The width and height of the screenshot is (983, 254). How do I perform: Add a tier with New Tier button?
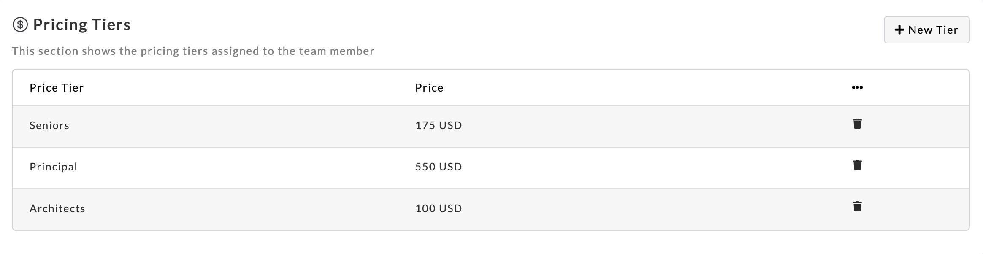pyautogui.click(x=926, y=30)
